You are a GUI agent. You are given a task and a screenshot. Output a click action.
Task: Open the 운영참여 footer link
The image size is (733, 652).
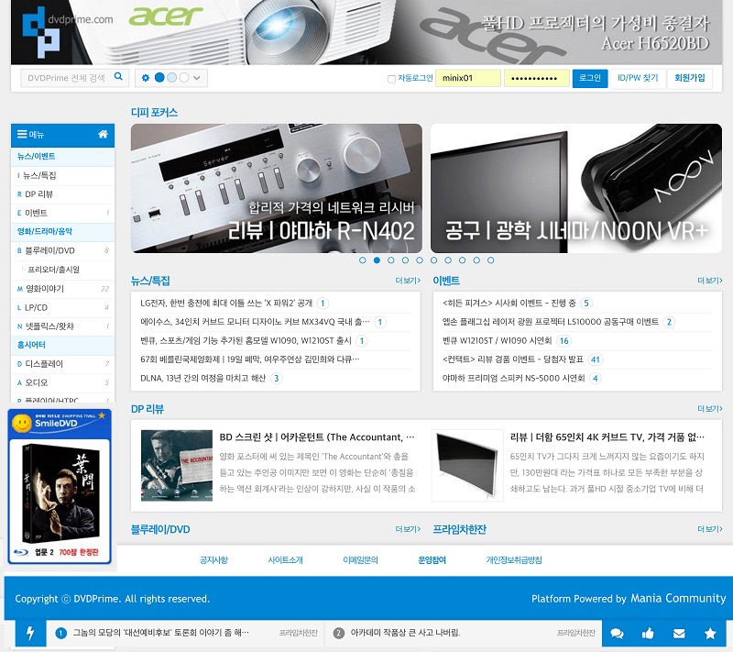(432, 560)
